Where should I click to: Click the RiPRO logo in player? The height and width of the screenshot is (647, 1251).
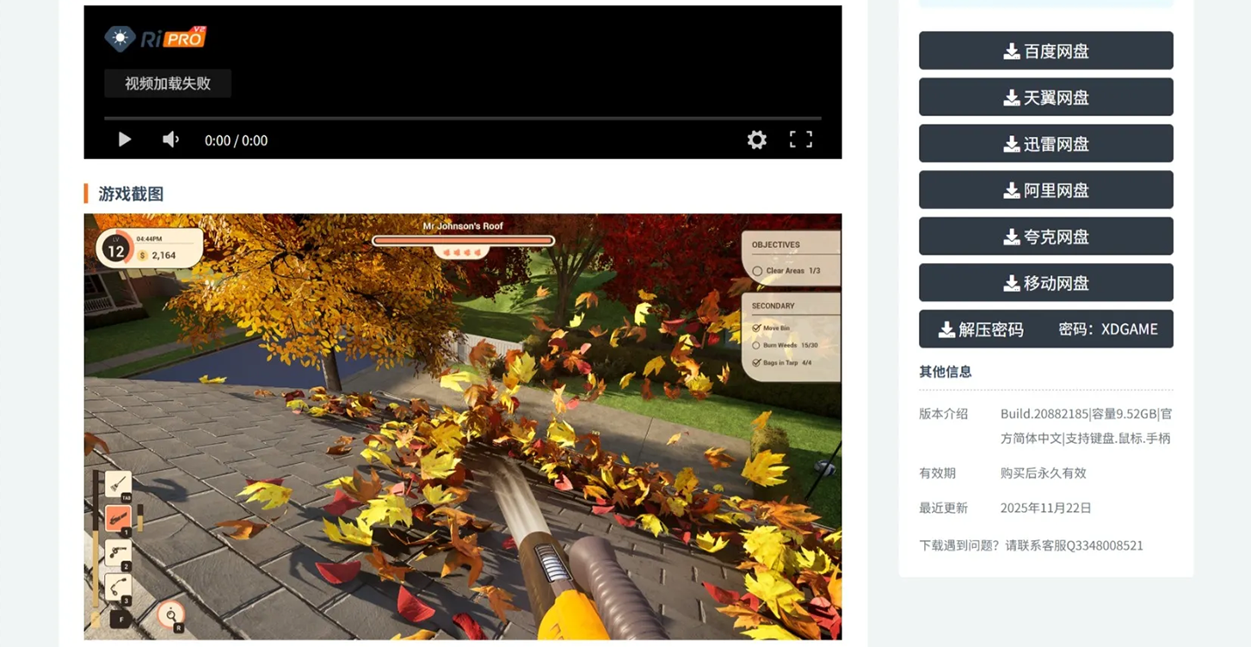click(x=156, y=38)
